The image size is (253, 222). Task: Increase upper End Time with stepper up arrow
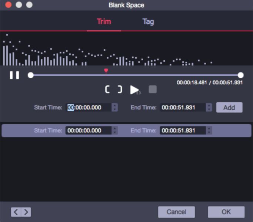[x=209, y=105]
